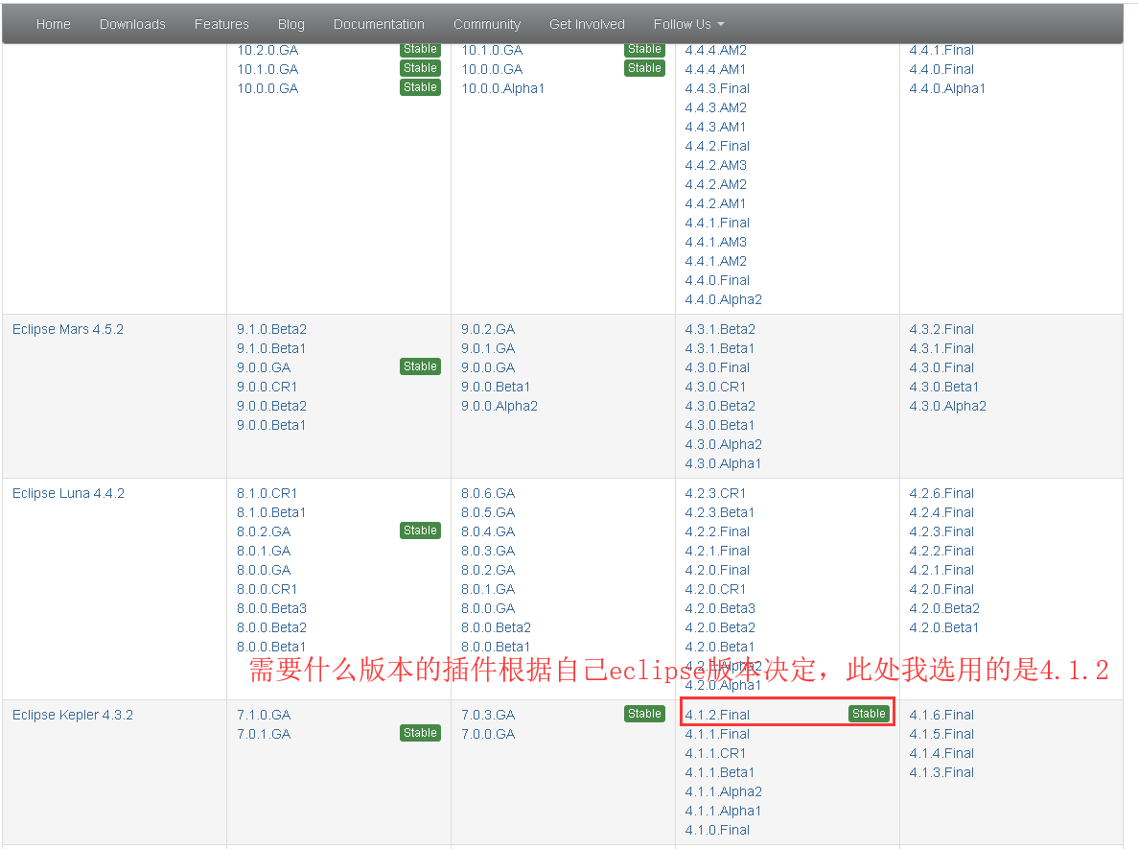The image size is (1138, 849).
Task: Open the 4.1.1.CR1 version link
Action: coord(715,753)
